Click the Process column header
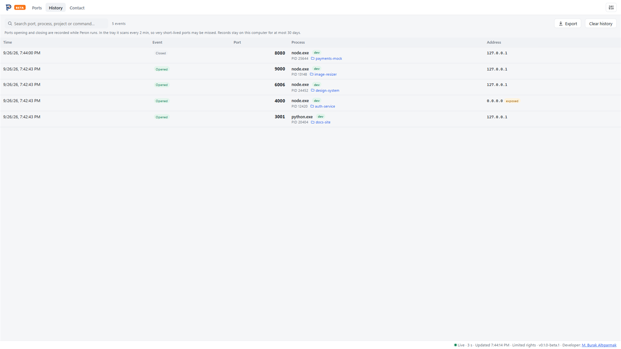 pos(298,43)
